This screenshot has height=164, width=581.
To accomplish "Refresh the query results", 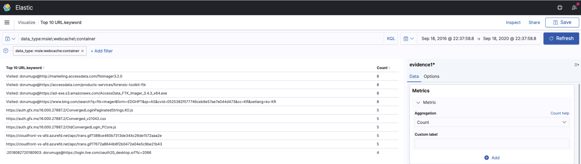I will pyautogui.click(x=561, y=39).
